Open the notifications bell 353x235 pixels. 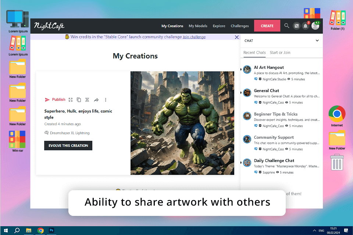click(306, 26)
